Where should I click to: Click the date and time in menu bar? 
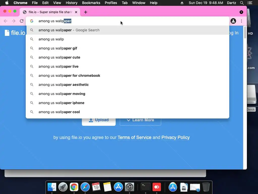pos(206,3)
